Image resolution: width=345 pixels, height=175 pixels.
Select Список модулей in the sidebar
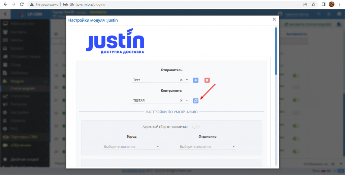pyautogui.click(x=25, y=88)
